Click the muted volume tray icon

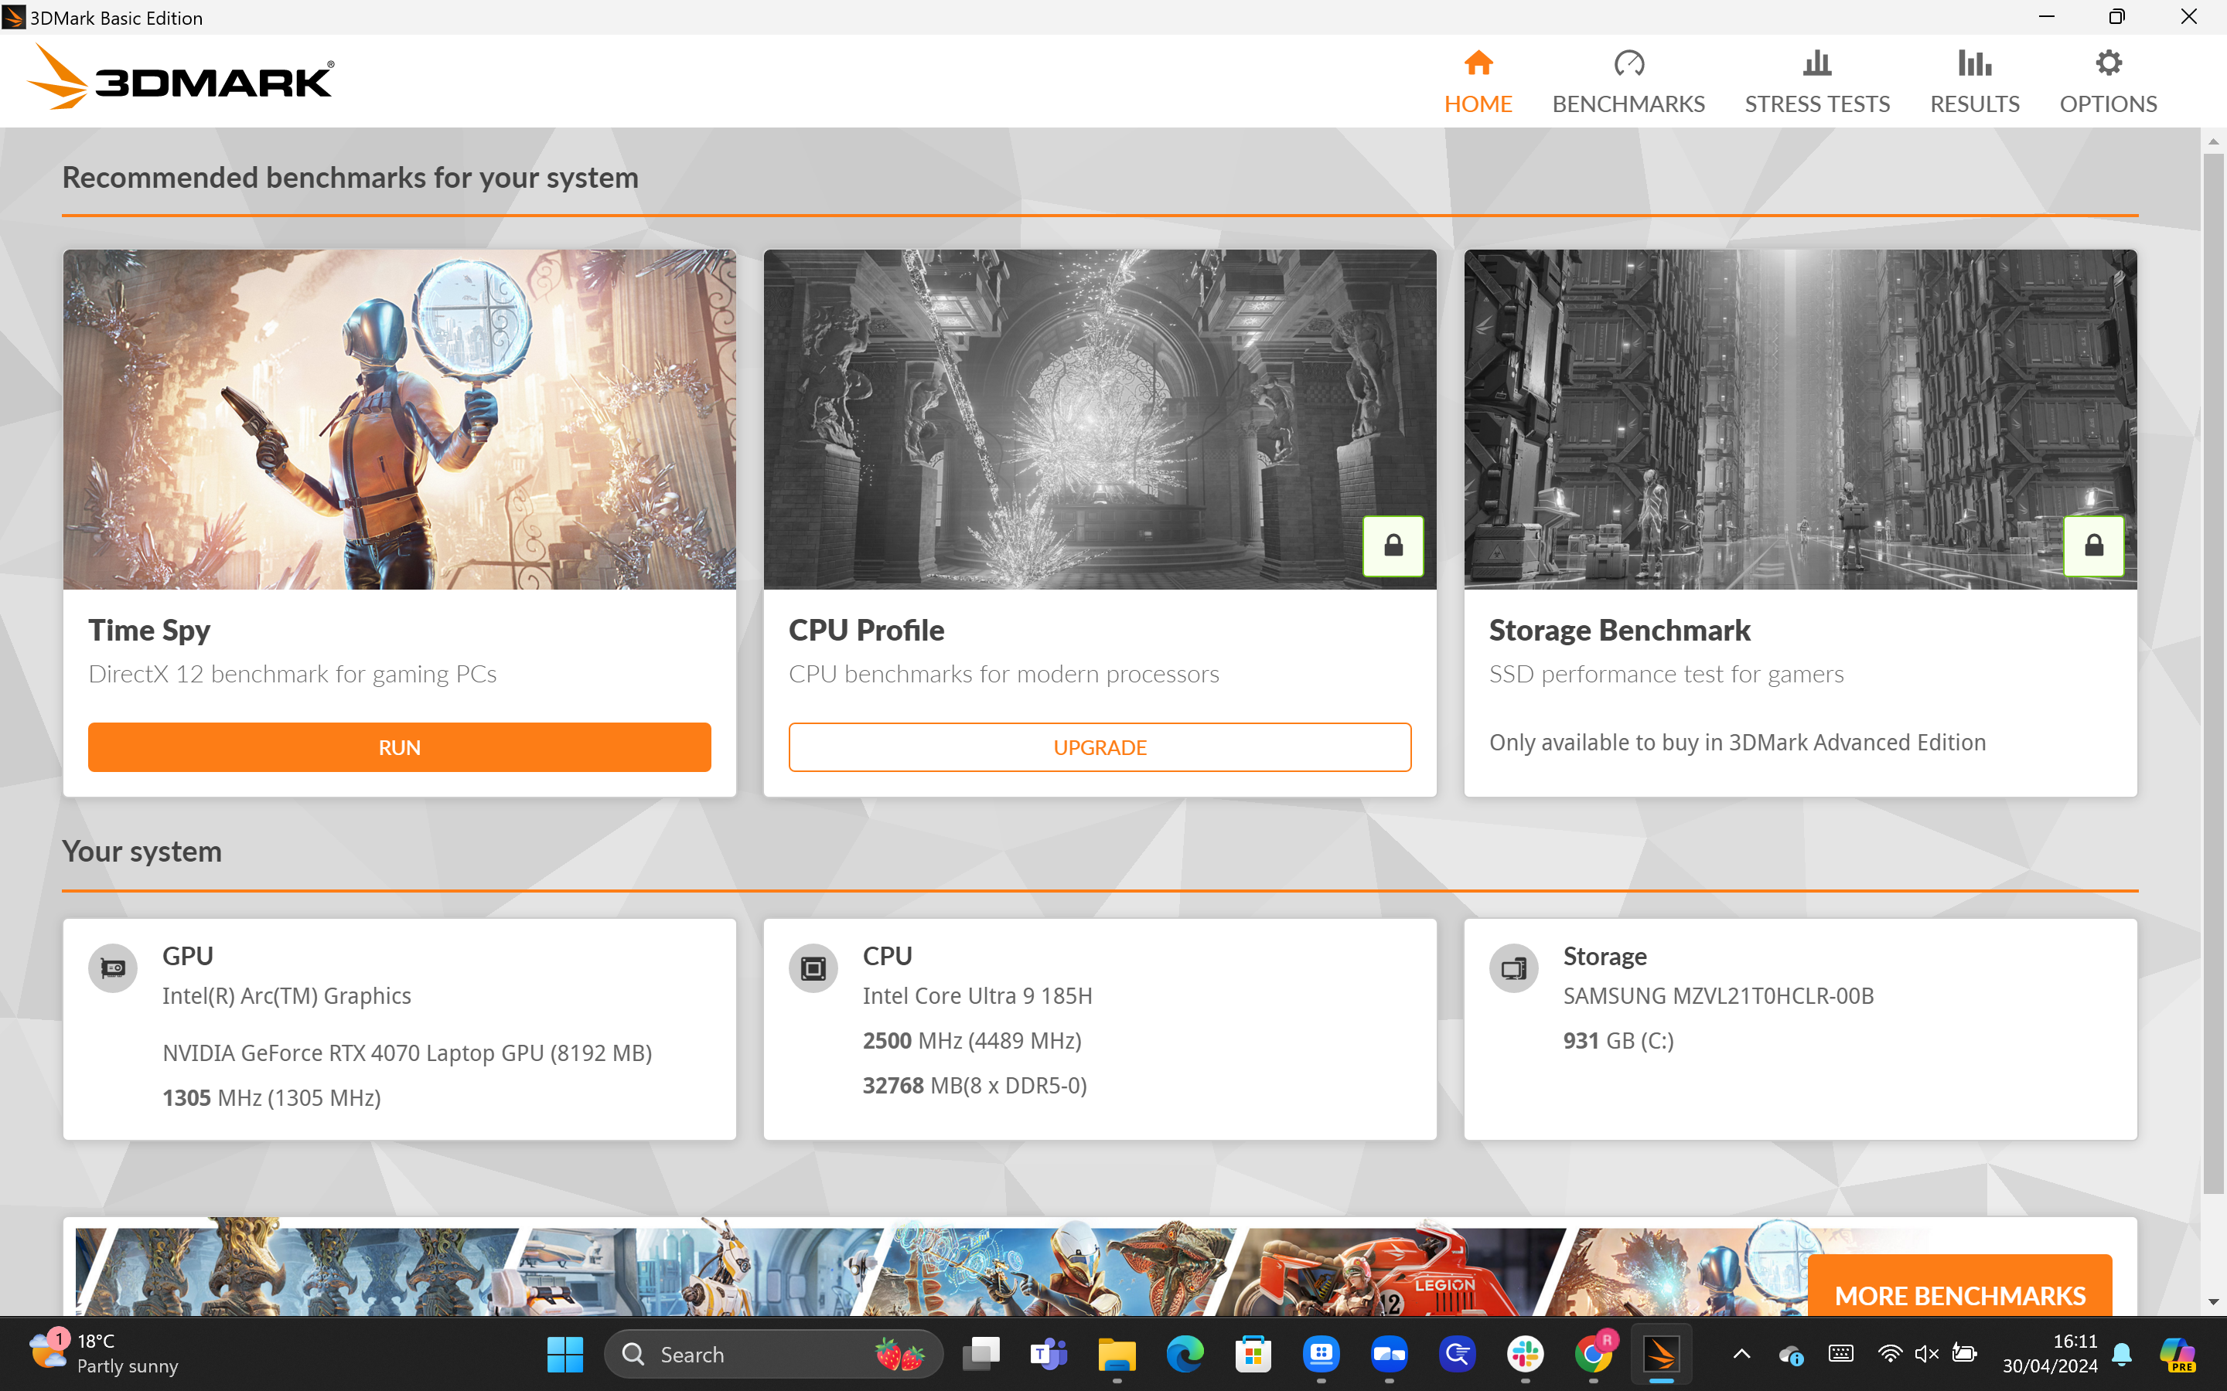pos(1926,1353)
